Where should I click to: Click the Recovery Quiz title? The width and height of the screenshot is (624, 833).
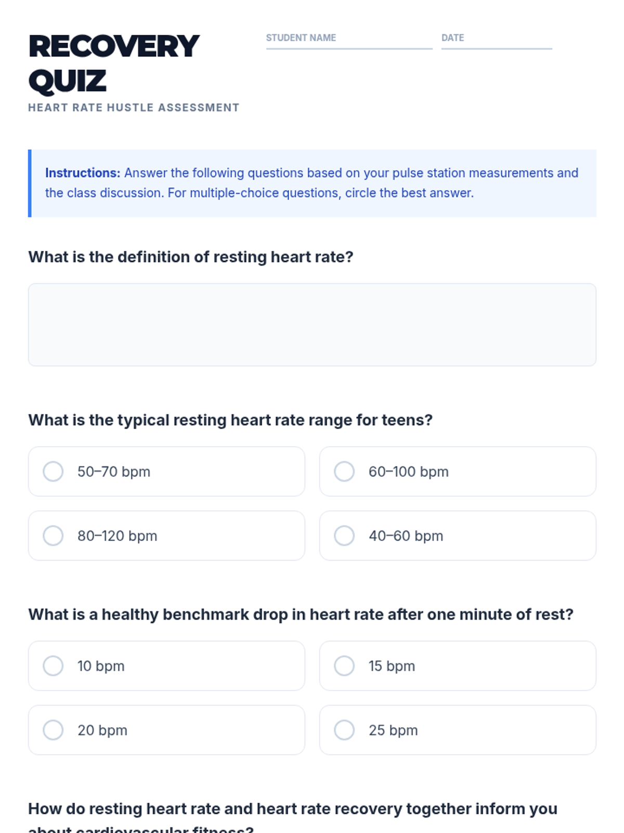tap(114, 64)
